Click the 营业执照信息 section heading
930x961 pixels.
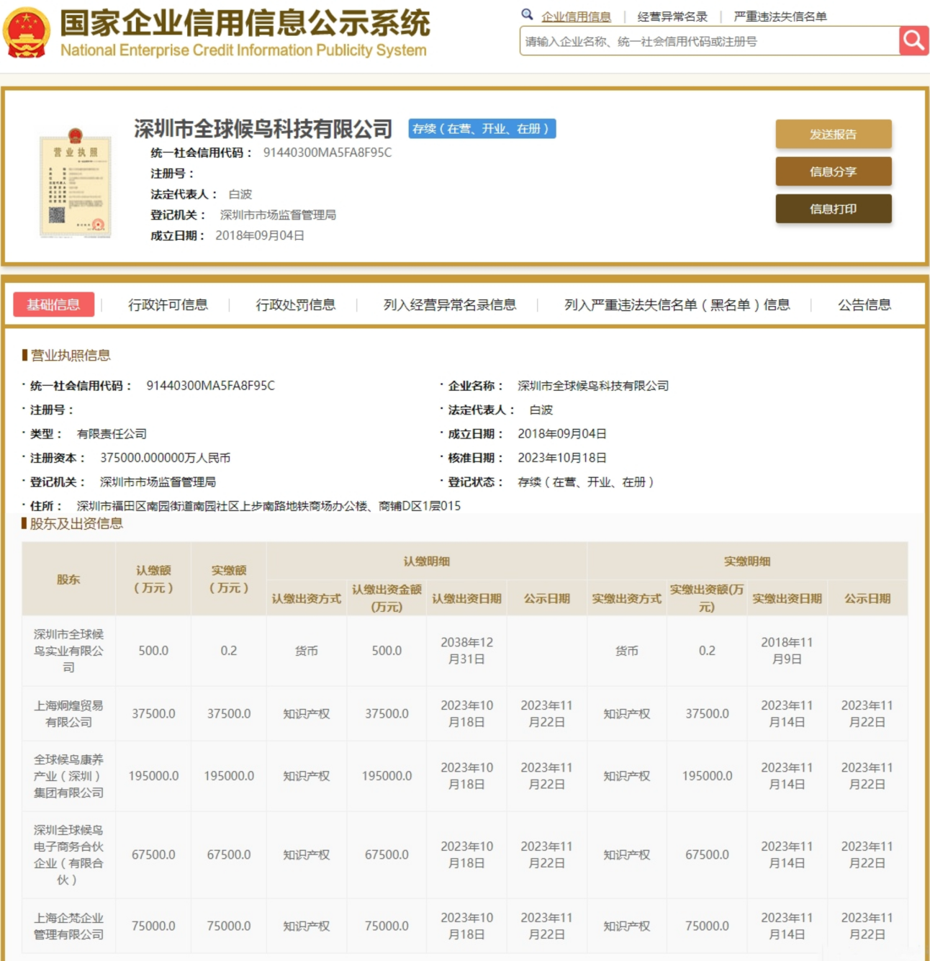[70, 355]
